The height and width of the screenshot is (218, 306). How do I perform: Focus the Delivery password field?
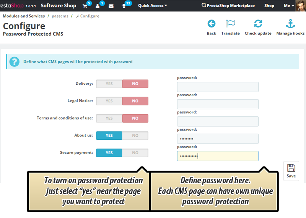tap(218, 87)
